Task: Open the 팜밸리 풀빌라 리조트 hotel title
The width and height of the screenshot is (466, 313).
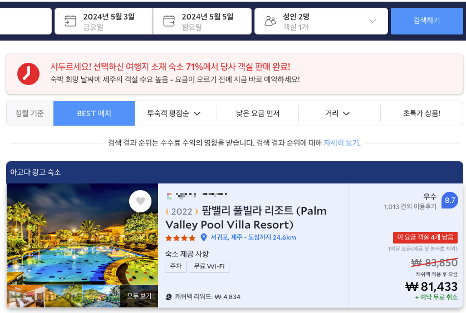Action: coord(246,218)
